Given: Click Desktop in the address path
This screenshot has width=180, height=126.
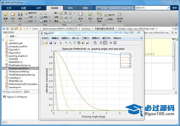Looking at the screenshot, I should click(x=86, y=29).
